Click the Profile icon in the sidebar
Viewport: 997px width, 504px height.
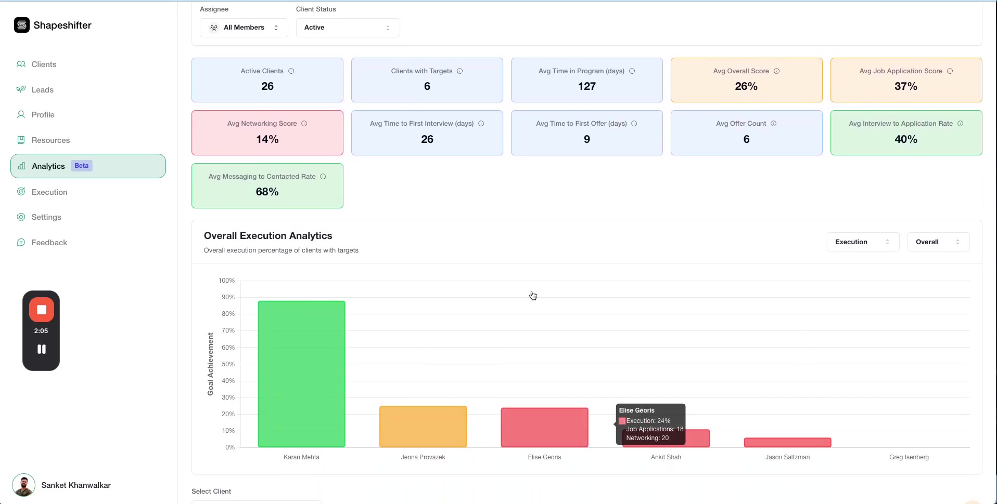[x=21, y=114]
